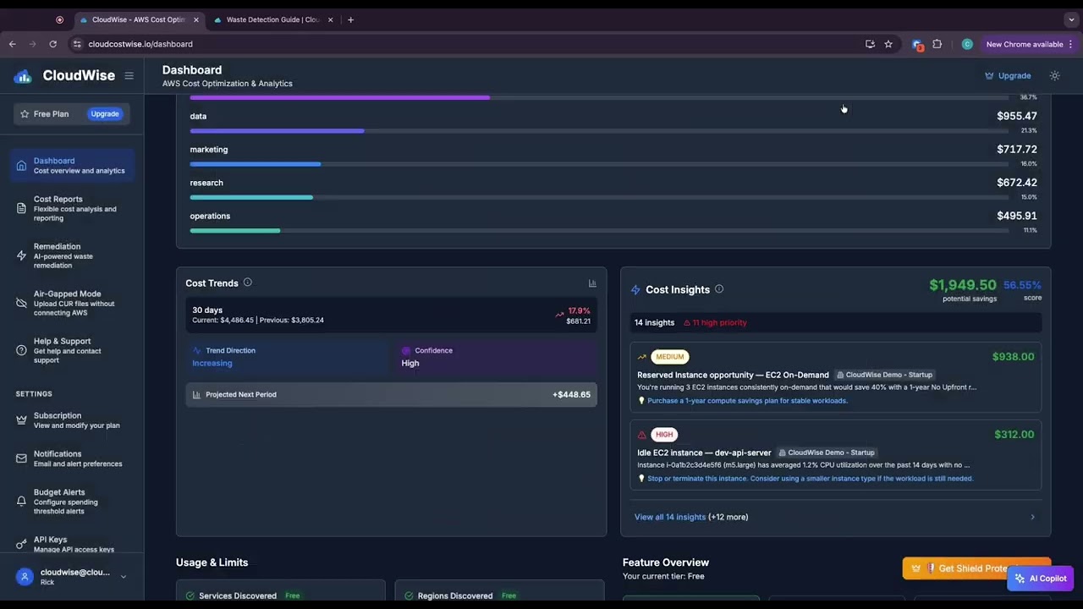Toggle the light/dark theme sun icon
This screenshot has width=1083, height=609.
click(1054, 75)
